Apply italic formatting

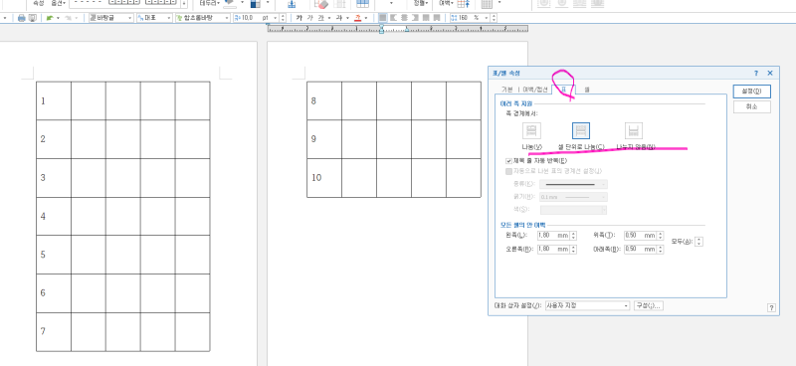click(x=310, y=18)
